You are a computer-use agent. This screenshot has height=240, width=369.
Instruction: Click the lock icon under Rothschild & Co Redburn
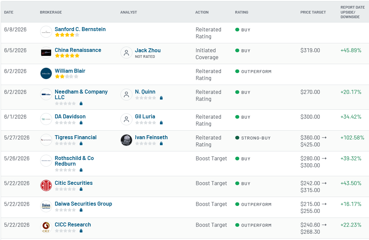click(81, 170)
